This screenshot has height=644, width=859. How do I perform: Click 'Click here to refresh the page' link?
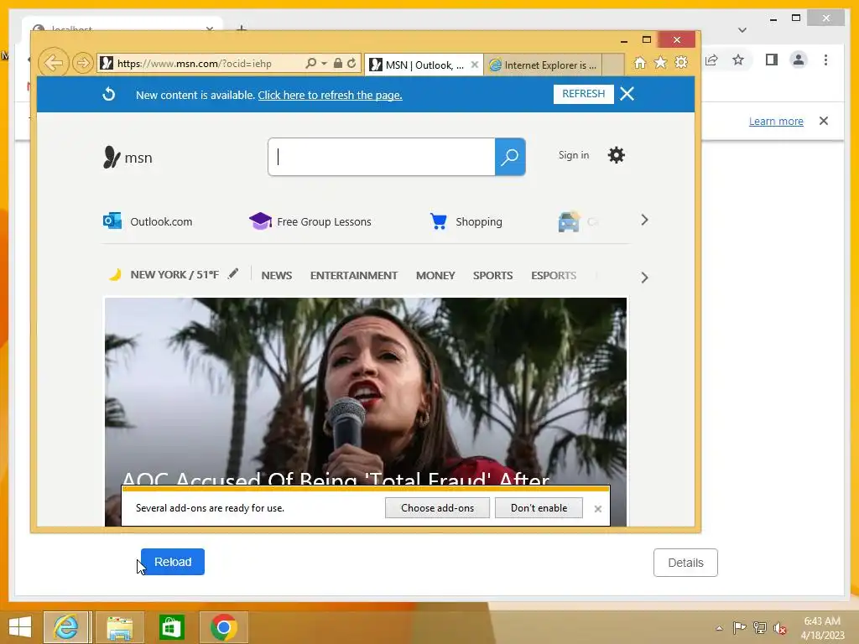click(330, 95)
